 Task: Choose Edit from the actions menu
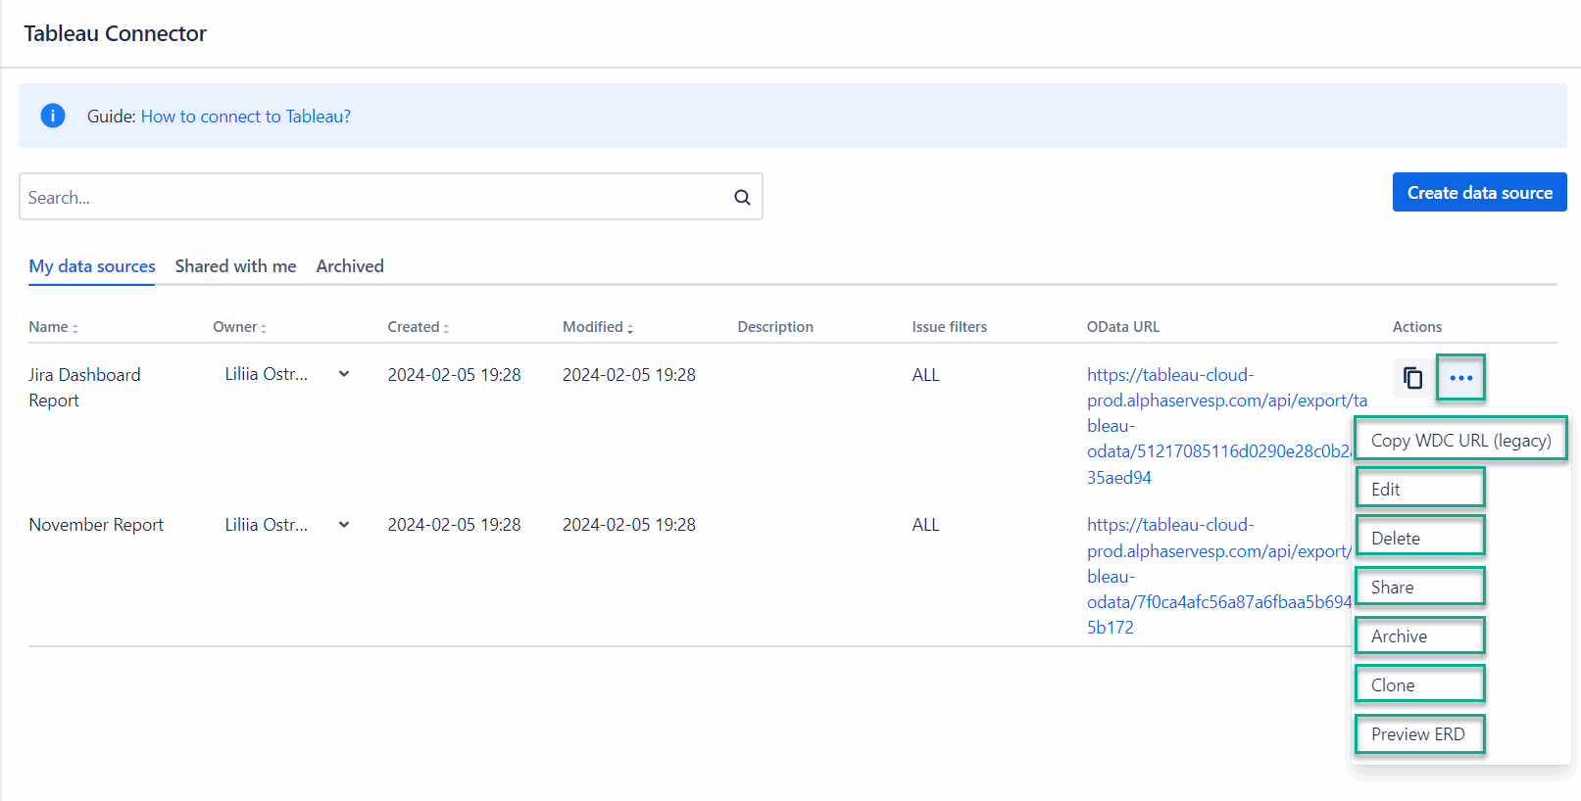coord(1420,489)
